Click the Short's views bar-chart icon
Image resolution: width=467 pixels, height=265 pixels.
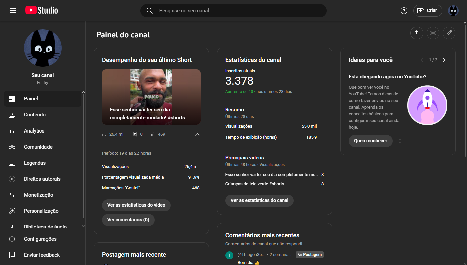pyautogui.click(x=104, y=134)
